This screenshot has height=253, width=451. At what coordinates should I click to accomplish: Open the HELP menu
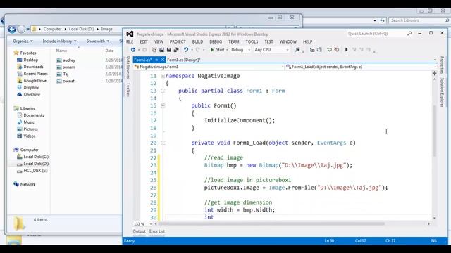coord(307,41)
